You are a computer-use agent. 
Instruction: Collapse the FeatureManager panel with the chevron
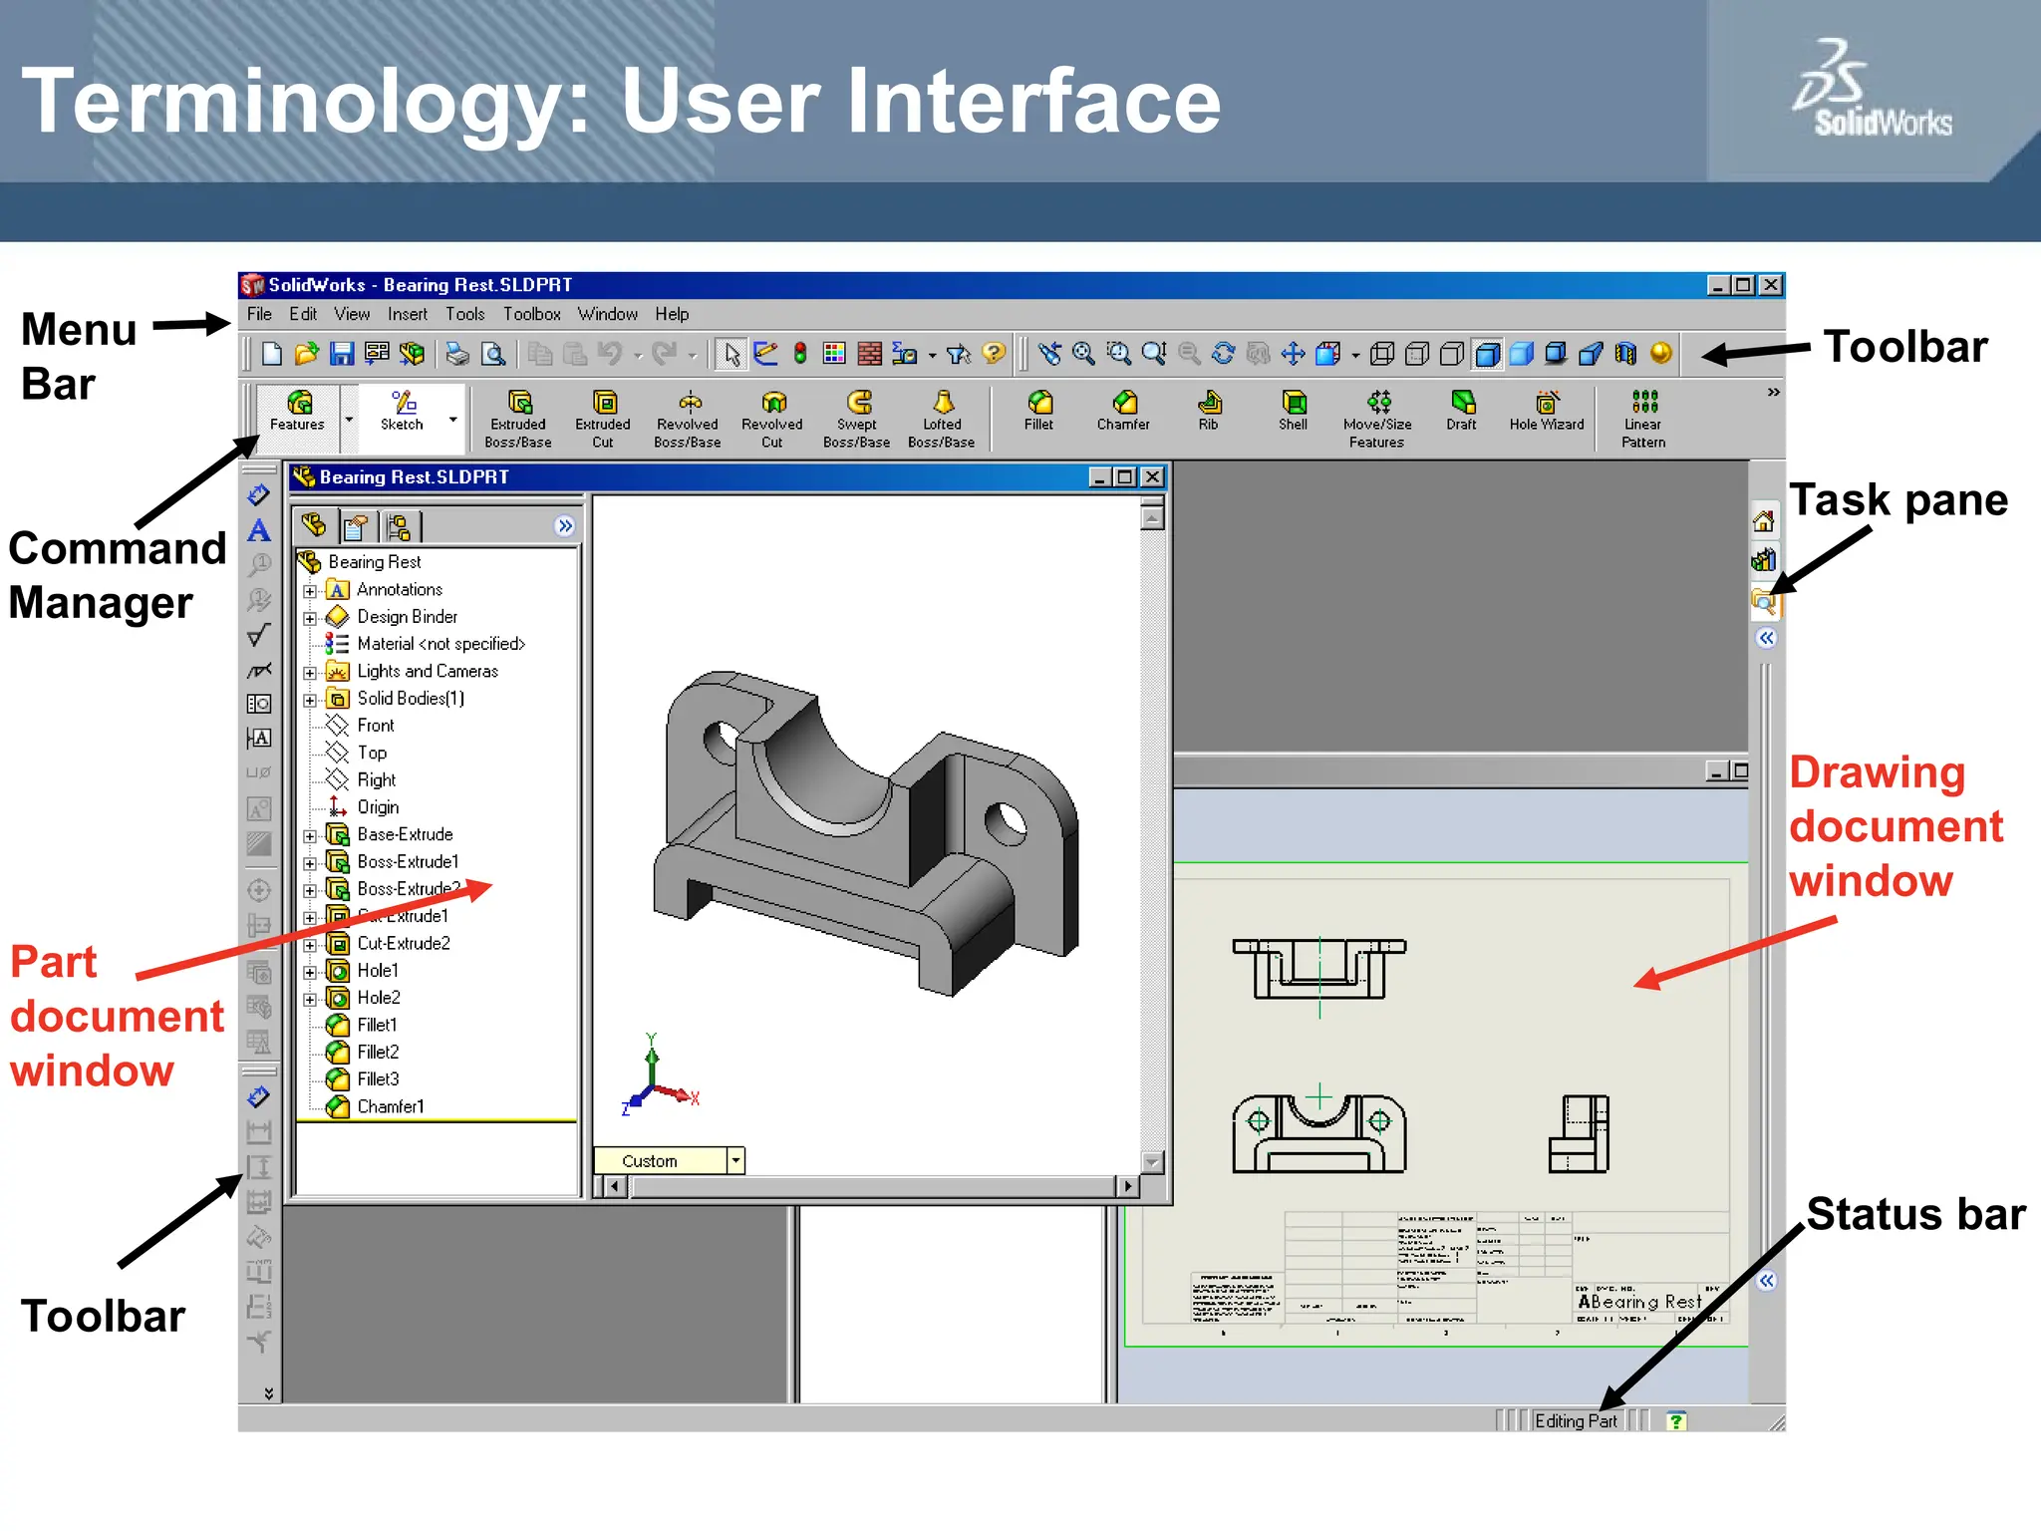pos(565,525)
